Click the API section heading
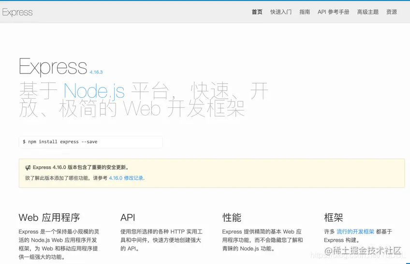The image size is (410, 264). click(128, 218)
